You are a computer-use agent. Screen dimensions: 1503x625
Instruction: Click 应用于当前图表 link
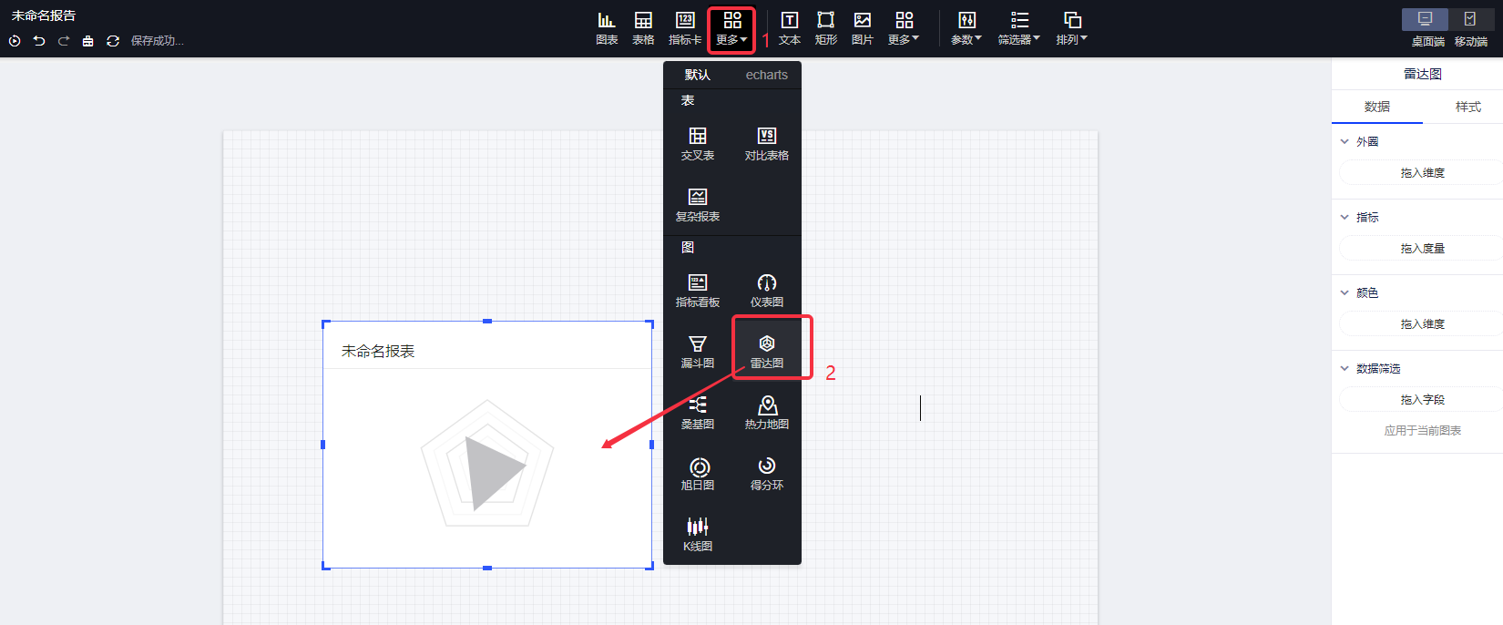[1422, 431]
